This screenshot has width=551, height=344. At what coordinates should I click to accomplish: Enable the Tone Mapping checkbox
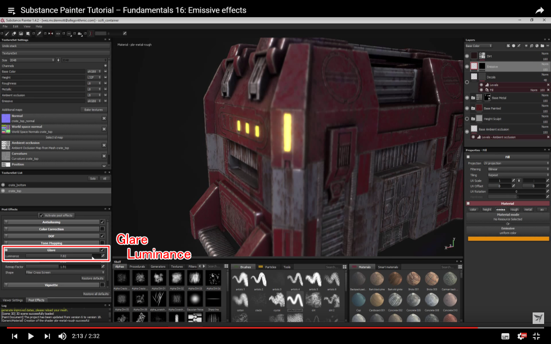click(102, 243)
